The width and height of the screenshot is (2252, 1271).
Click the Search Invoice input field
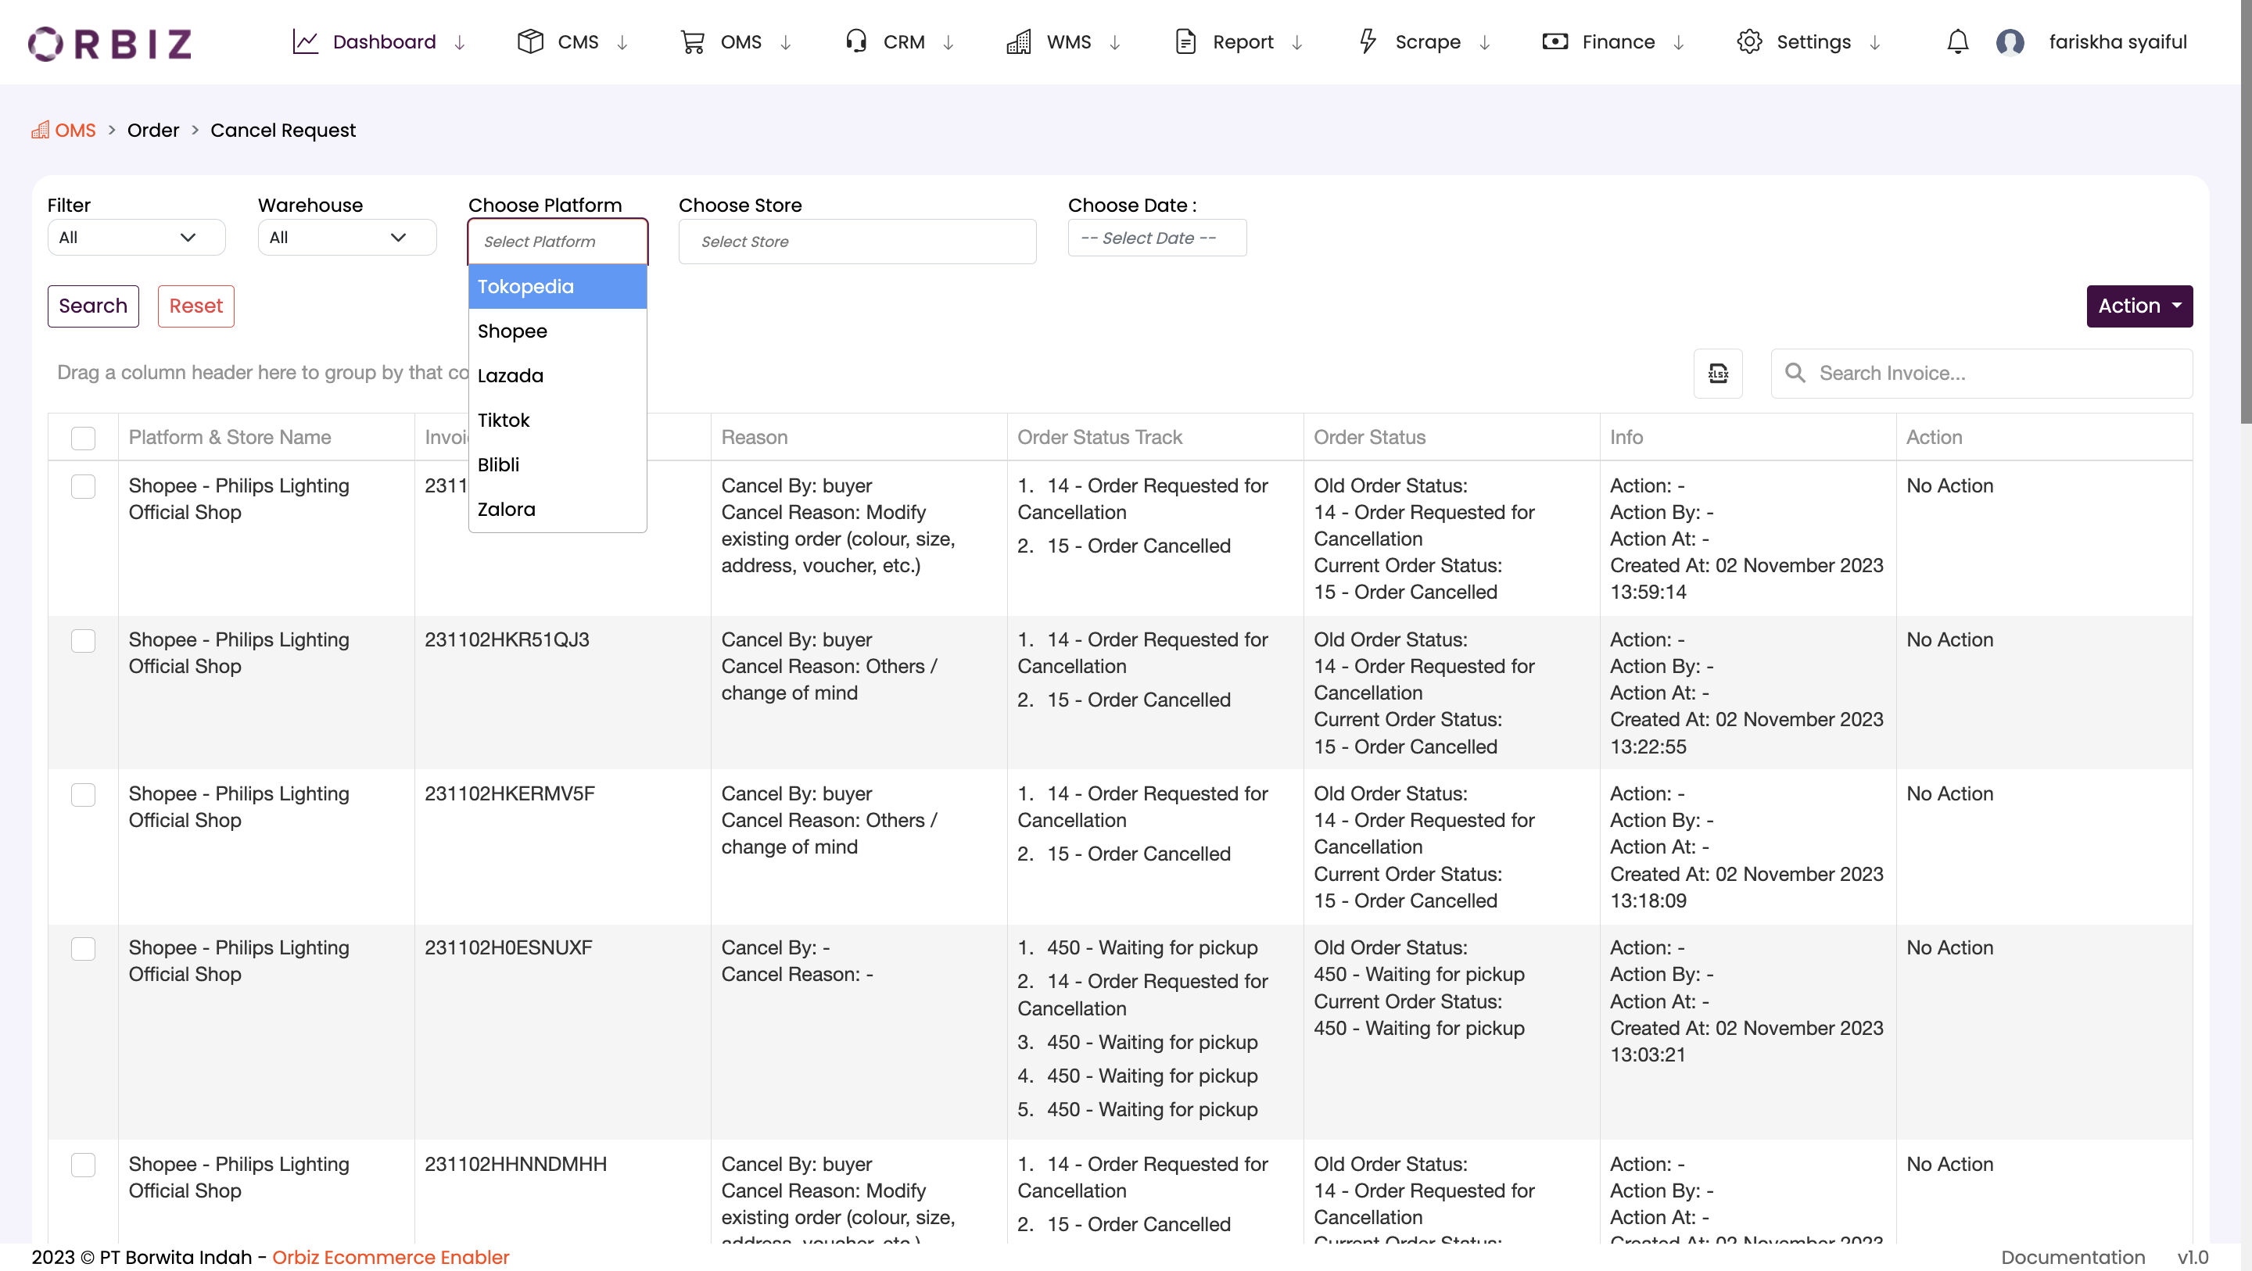coord(1982,374)
